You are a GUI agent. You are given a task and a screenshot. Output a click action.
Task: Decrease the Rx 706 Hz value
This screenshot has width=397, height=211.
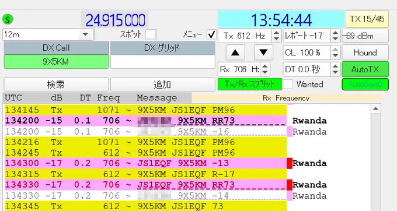click(265, 72)
